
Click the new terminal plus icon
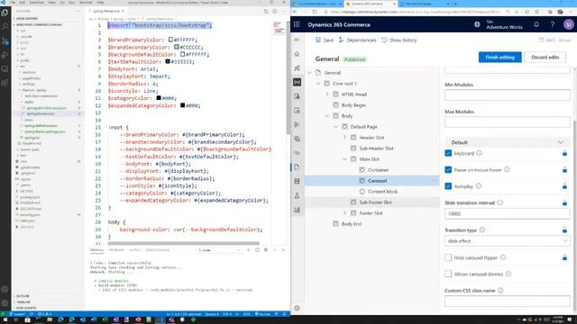pyautogui.click(x=249, y=250)
